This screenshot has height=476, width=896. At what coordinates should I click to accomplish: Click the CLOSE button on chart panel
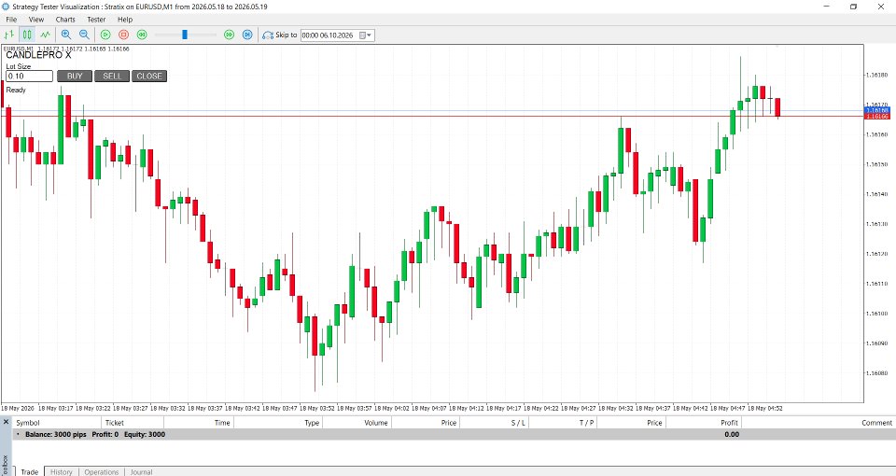click(x=149, y=76)
